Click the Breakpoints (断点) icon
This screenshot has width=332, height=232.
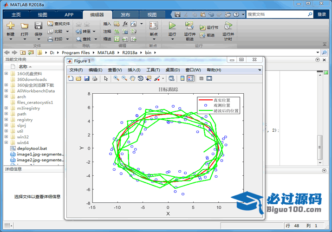click(x=153, y=26)
